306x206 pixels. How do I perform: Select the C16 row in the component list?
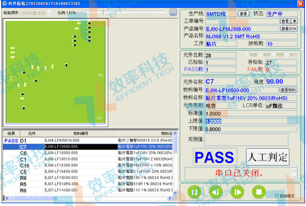pos(88,165)
